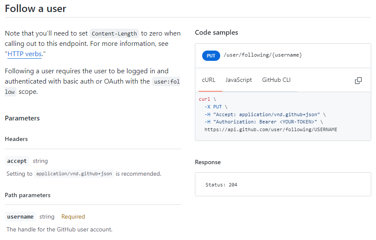Click the Parameters heading
This screenshot has width=376, height=240.
coord(22,118)
